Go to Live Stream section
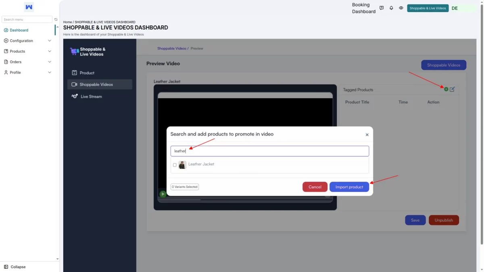 coord(100,96)
